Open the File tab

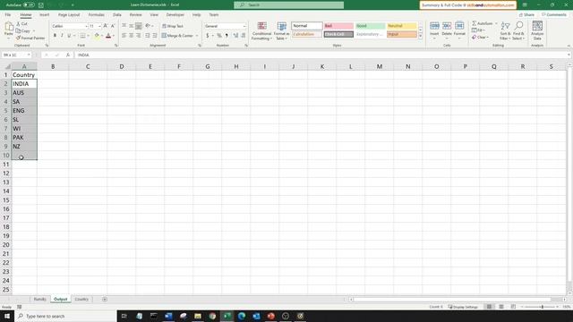point(8,14)
